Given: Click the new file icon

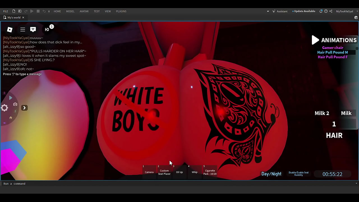Looking at the screenshot, I should click(x=14, y=11).
